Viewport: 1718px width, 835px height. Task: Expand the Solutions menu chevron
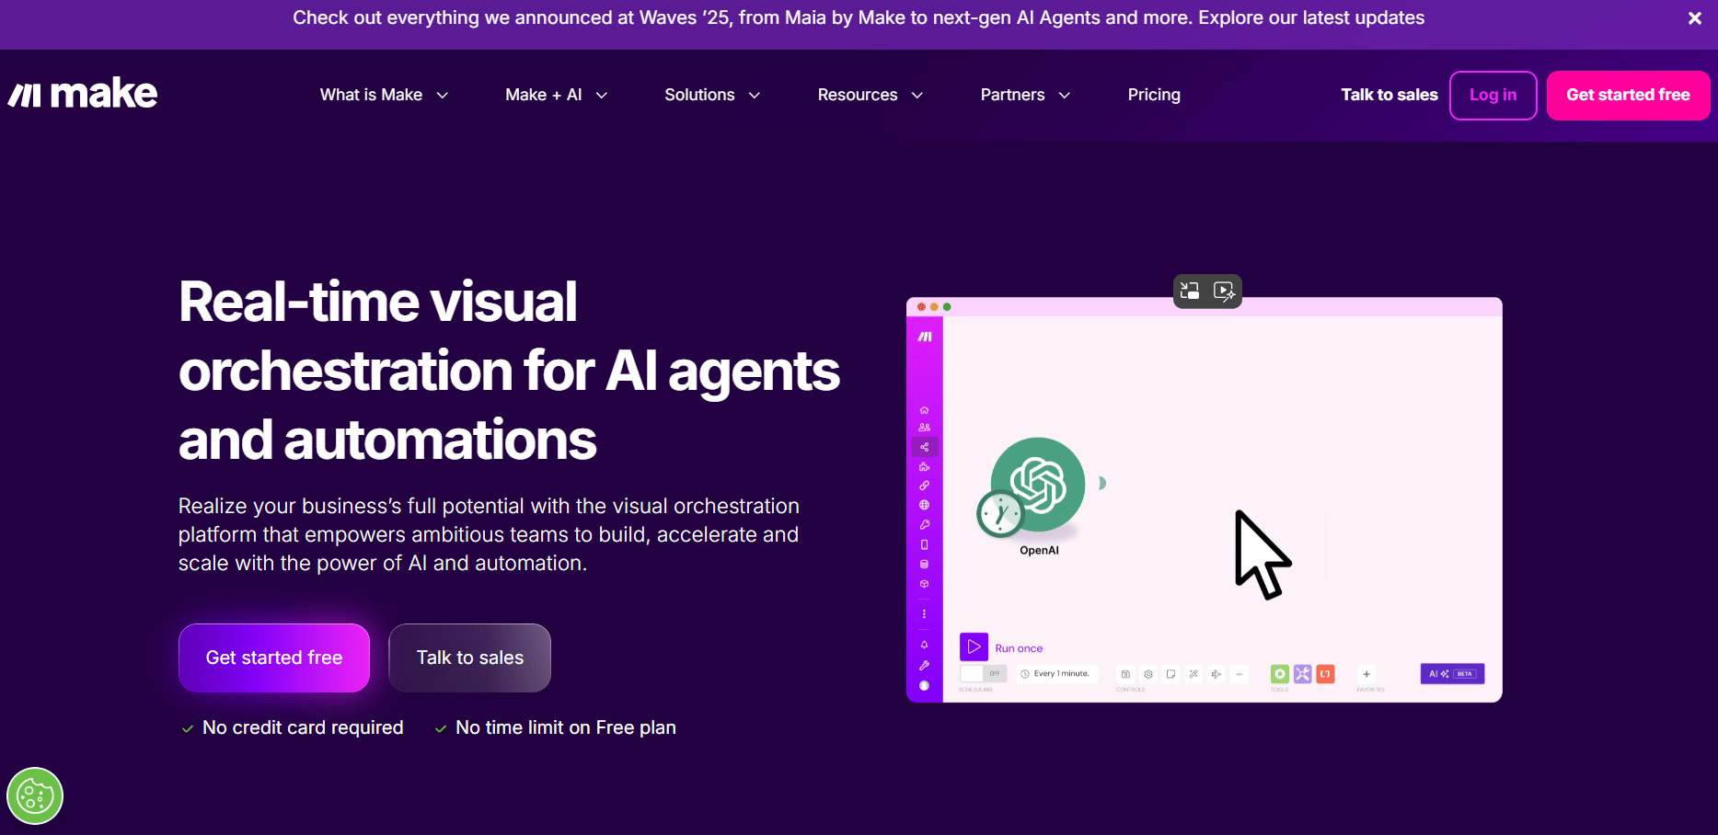[x=755, y=96]
